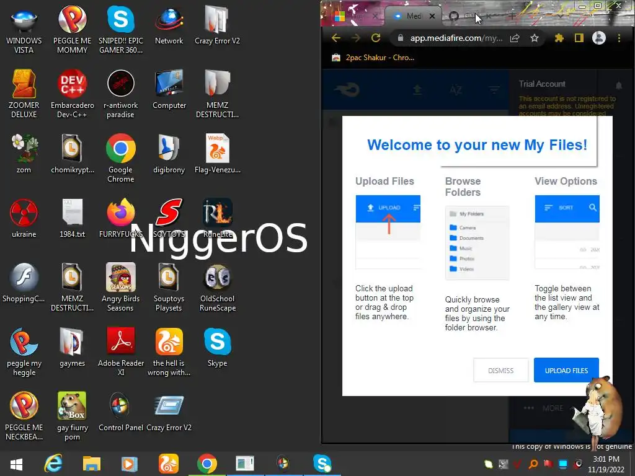The width and height of the screenshot is (635, 476).
Task: Reload the MediaFire page
Action: 376,38
